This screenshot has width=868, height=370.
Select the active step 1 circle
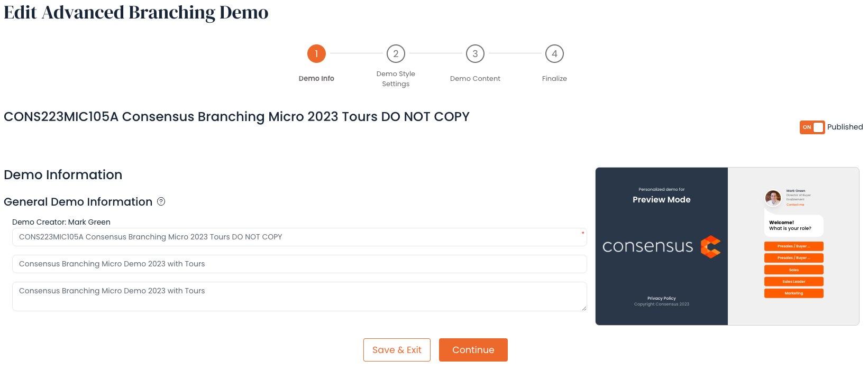pos(316,53)
